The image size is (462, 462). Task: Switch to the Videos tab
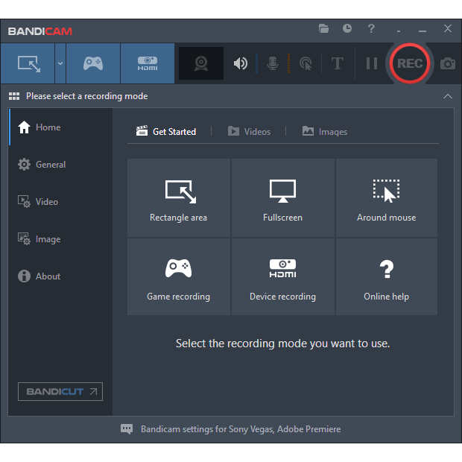point(249,131)
